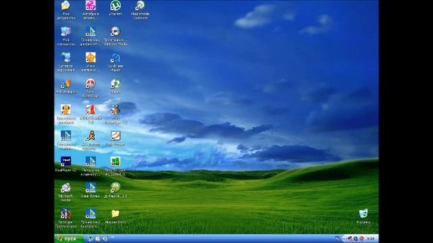Image resolution: width=433 pixels, height=243 pixels.
Task: Select blue arrow shortcut beside Microsoft Works
Action: (90, 188)
